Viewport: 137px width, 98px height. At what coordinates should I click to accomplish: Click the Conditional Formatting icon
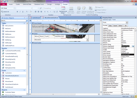click(x=90, y=10)
